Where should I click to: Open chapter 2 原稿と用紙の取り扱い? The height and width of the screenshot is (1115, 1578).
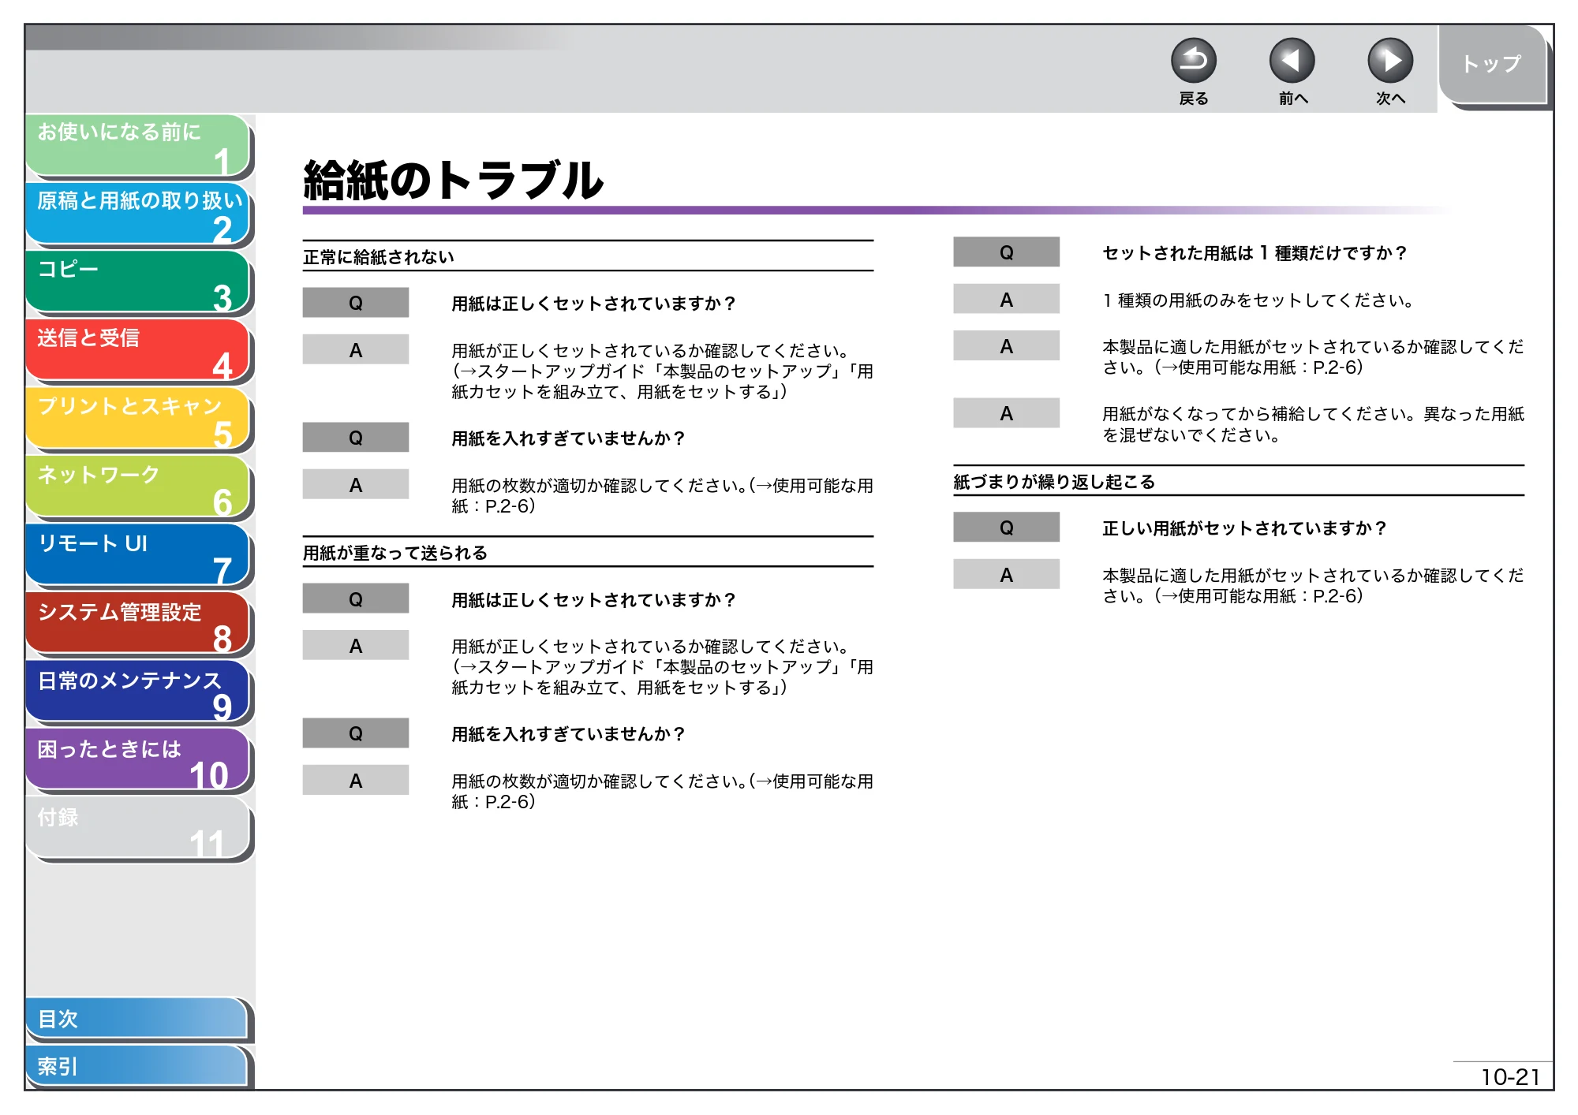pyautogui.click(x=138, y=214)
